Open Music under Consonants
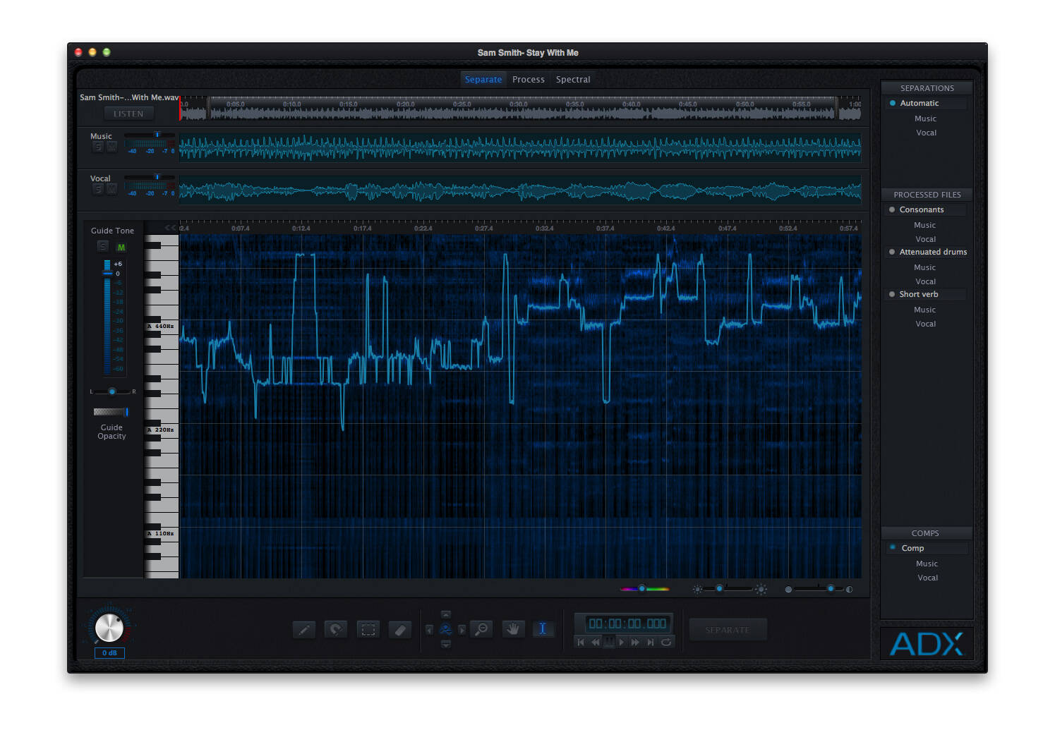Screen dimensions: 1055x730 (x=925, y=225)
